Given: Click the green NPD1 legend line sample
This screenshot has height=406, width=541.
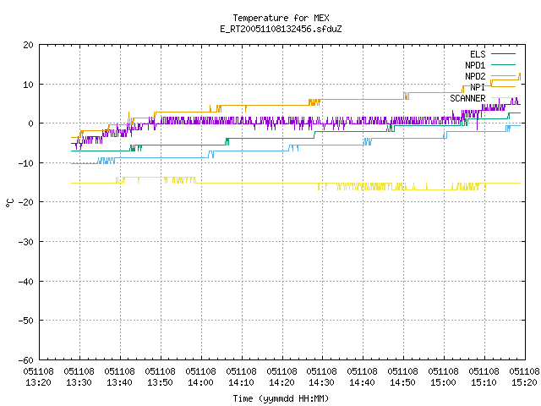Looking at the screenshot, I should [503, 65].
